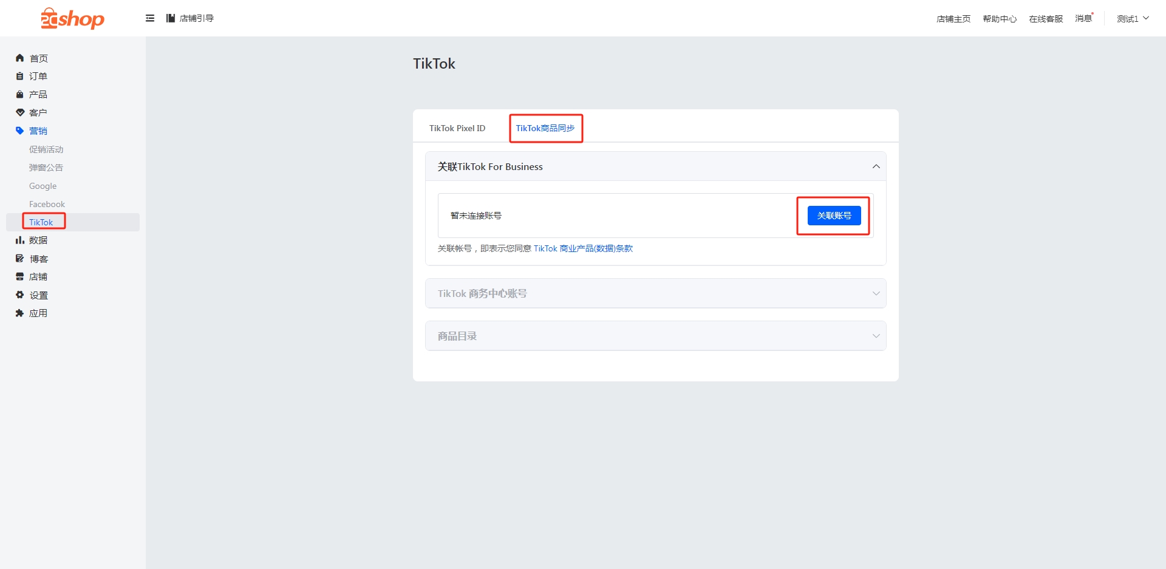The height and width of the screenshot is (569, 1166).
Task: Click the 博客 edit icon
Action: point(19,259)
